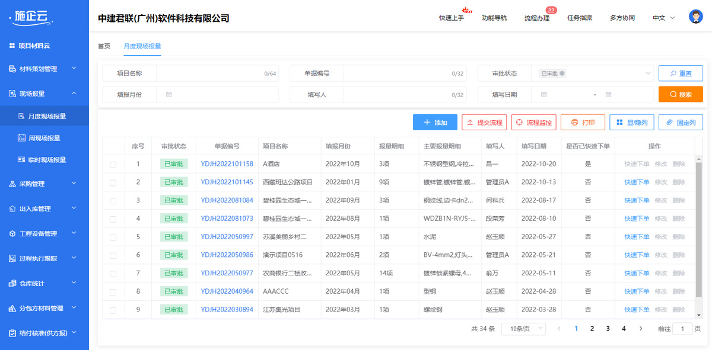Click 快速下单 for row YDJH2022101145
This screenshot has width=712, height=350.
click(x=637, y=182)
